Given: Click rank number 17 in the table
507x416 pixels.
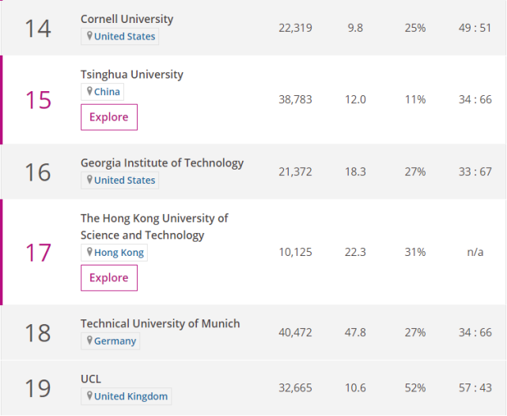Looking at the screenshot, I should 38,253.
